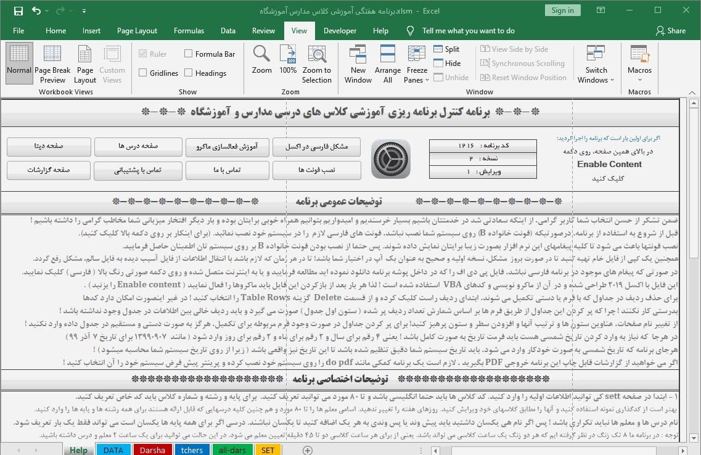Screen dimensions: 701x455
Task: Open Custom Views
Action: pyautogui.click(x=112, y=64)
